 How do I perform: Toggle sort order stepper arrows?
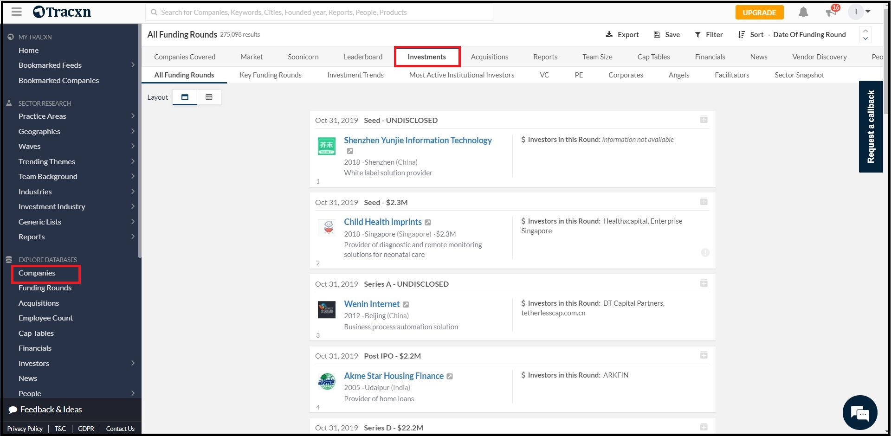tap(865, 35)
